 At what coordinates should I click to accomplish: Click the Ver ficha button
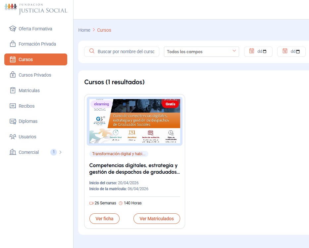[104, 219]
